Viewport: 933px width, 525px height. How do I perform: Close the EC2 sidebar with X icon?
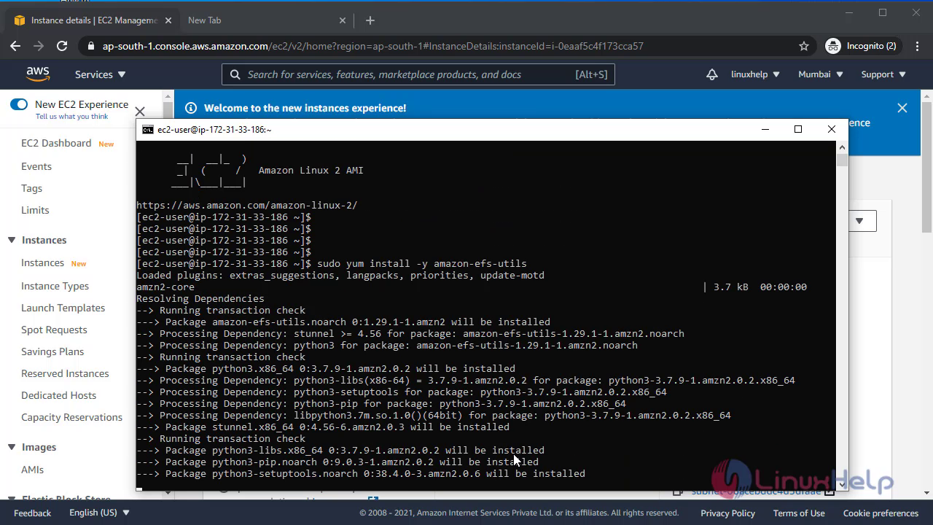coord(140,112)
